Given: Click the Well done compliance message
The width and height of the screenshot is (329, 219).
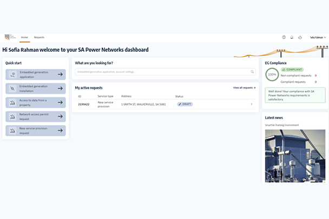Looking at the screenshot, I should [295, 95].
